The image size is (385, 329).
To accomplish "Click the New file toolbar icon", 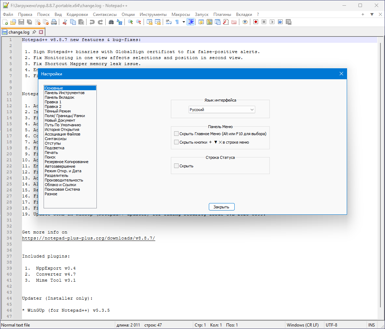I will (x=5, y=22).
